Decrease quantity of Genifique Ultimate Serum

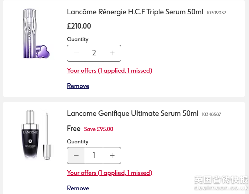click(x=76, y=155)
